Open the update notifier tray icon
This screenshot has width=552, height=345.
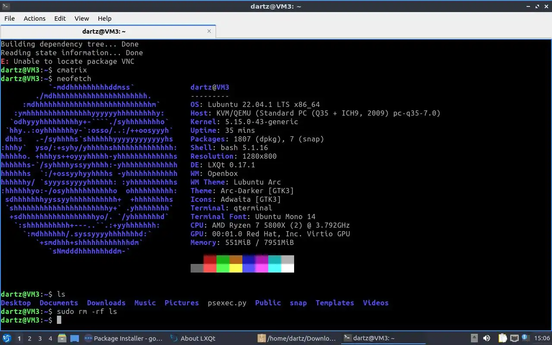tap(526, 338)
